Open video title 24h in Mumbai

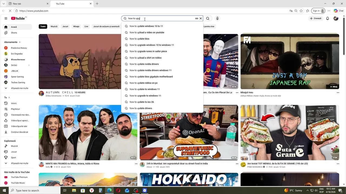(177, 164)
